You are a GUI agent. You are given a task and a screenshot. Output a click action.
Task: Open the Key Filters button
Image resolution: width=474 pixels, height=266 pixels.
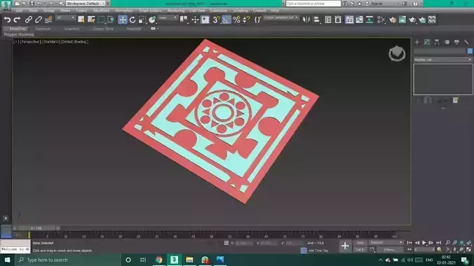389,250
